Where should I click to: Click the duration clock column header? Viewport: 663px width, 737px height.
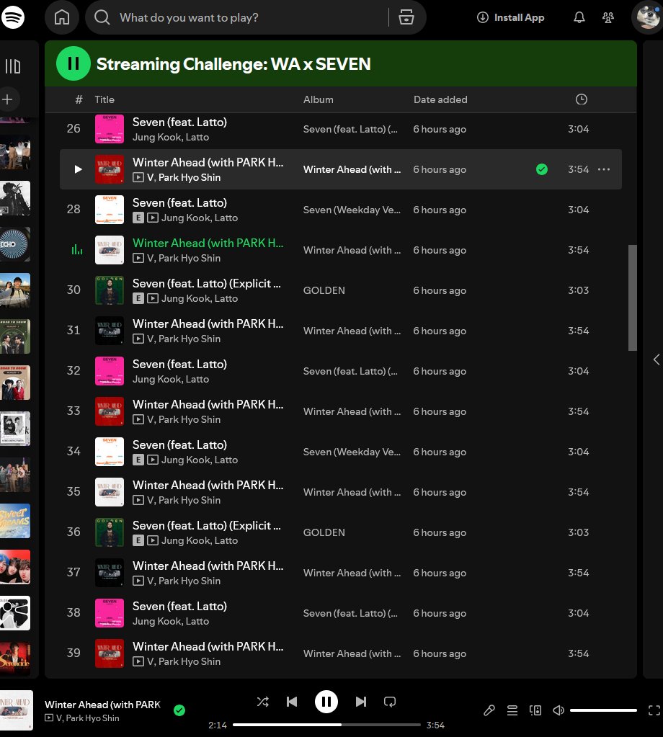pyautogui.click(x=582, y=99)
